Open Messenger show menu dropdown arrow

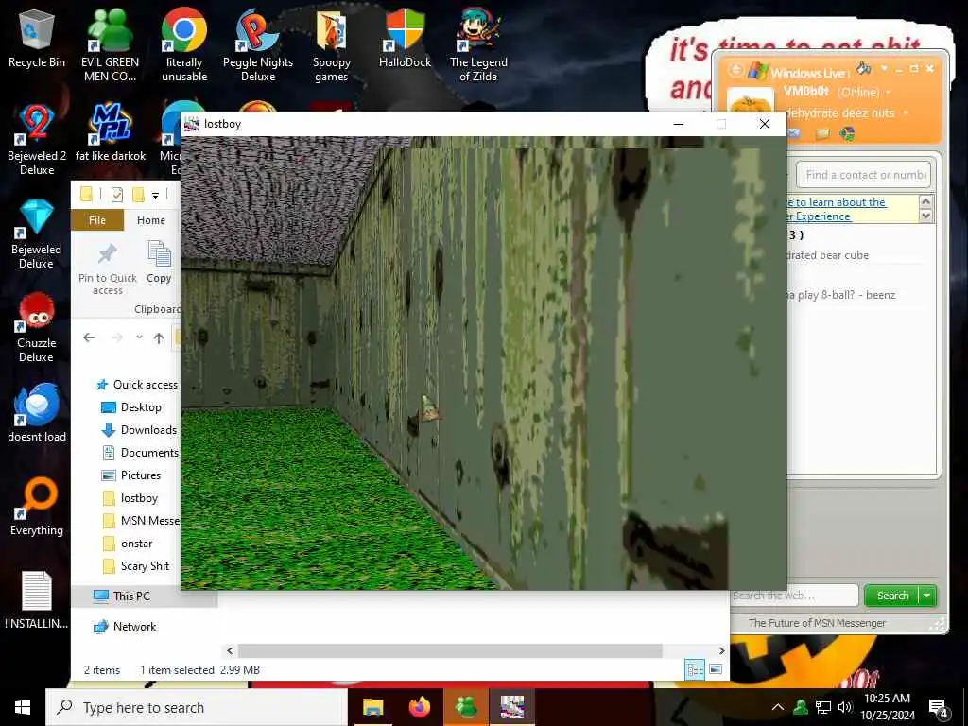[x=884, y=68]
